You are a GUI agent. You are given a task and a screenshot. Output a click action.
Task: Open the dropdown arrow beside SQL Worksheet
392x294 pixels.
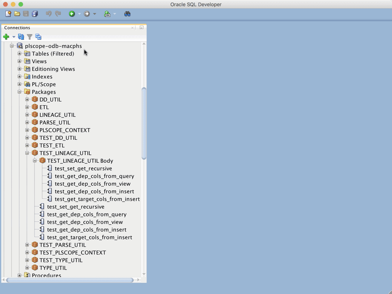pyautogui.click(x=114, y=14)
